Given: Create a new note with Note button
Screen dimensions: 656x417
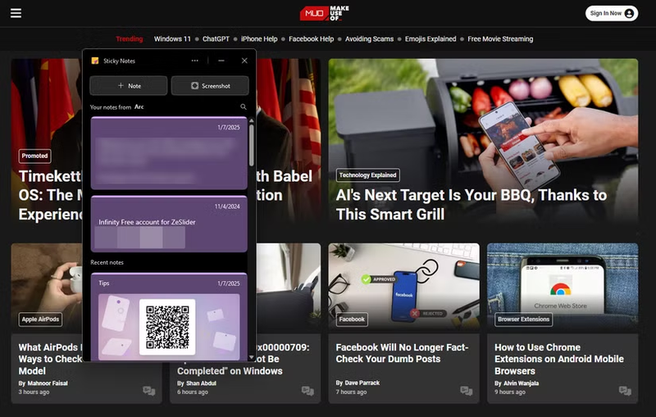Looking at the screenshot, I should pyautogui.click(x=129, y=85).
